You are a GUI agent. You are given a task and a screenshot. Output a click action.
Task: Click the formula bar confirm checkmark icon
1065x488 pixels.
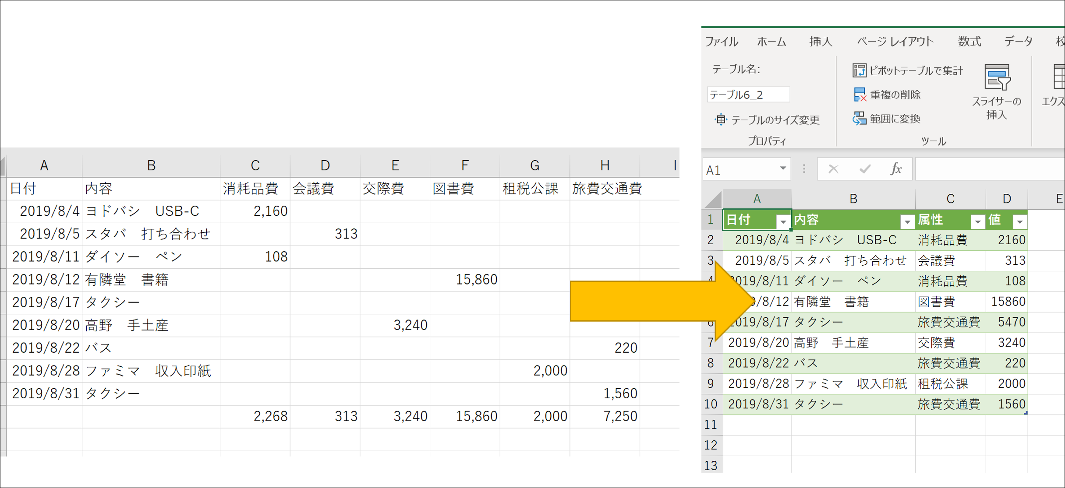(x=865, y=169)
